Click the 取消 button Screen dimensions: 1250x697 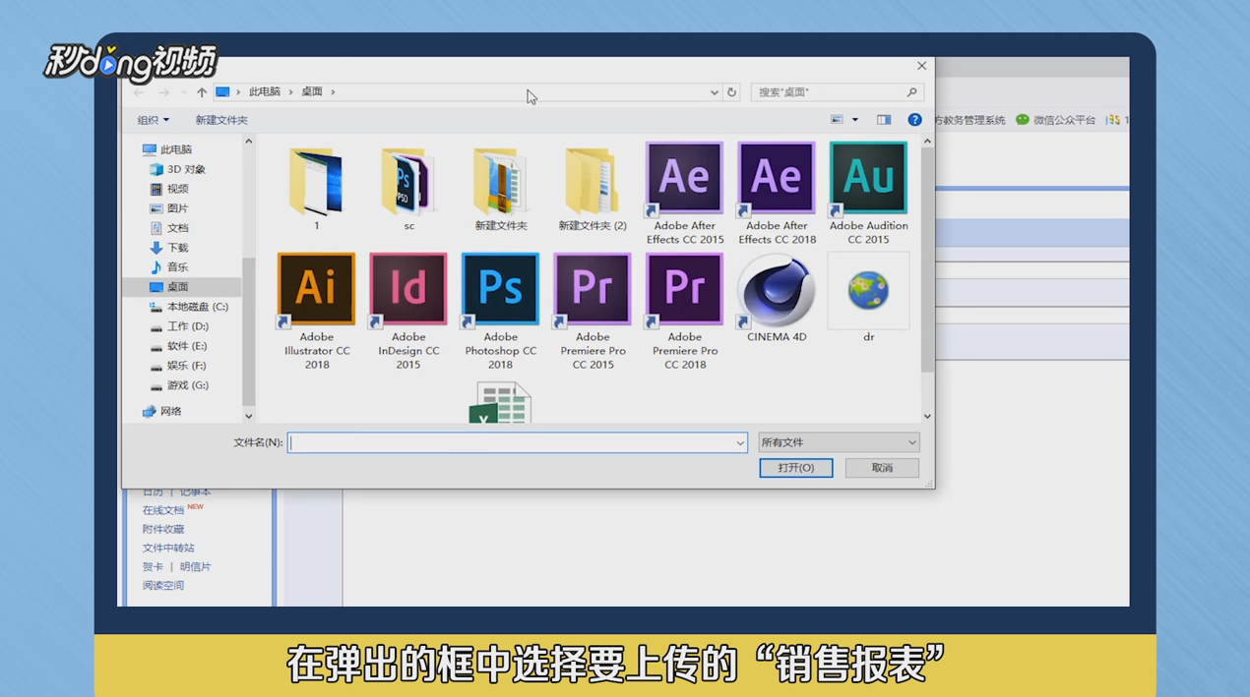coord(882,468)
